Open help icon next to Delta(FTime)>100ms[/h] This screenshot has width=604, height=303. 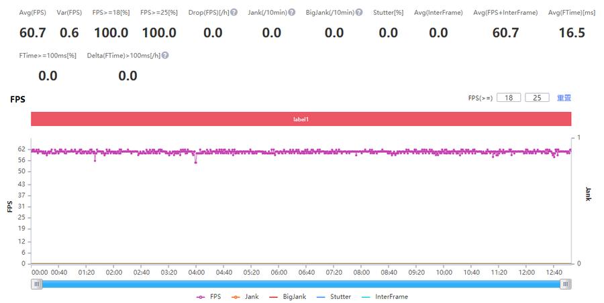(x=165, y=56)
